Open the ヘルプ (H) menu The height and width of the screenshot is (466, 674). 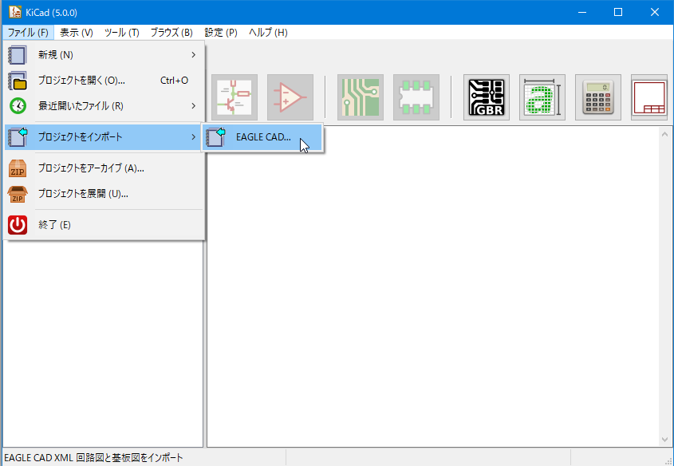(268, 33)
